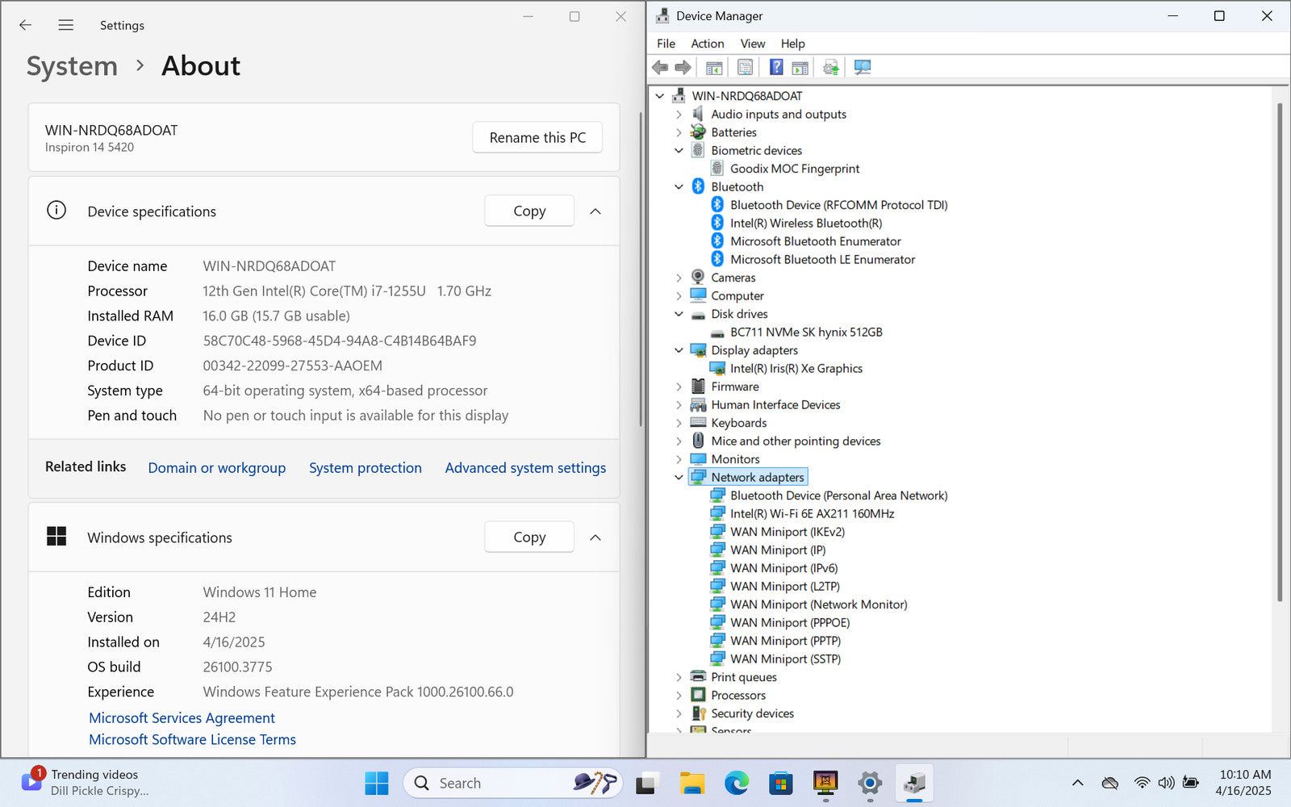
Task: Open Domain or workgroup link
Action: point(217,467)
